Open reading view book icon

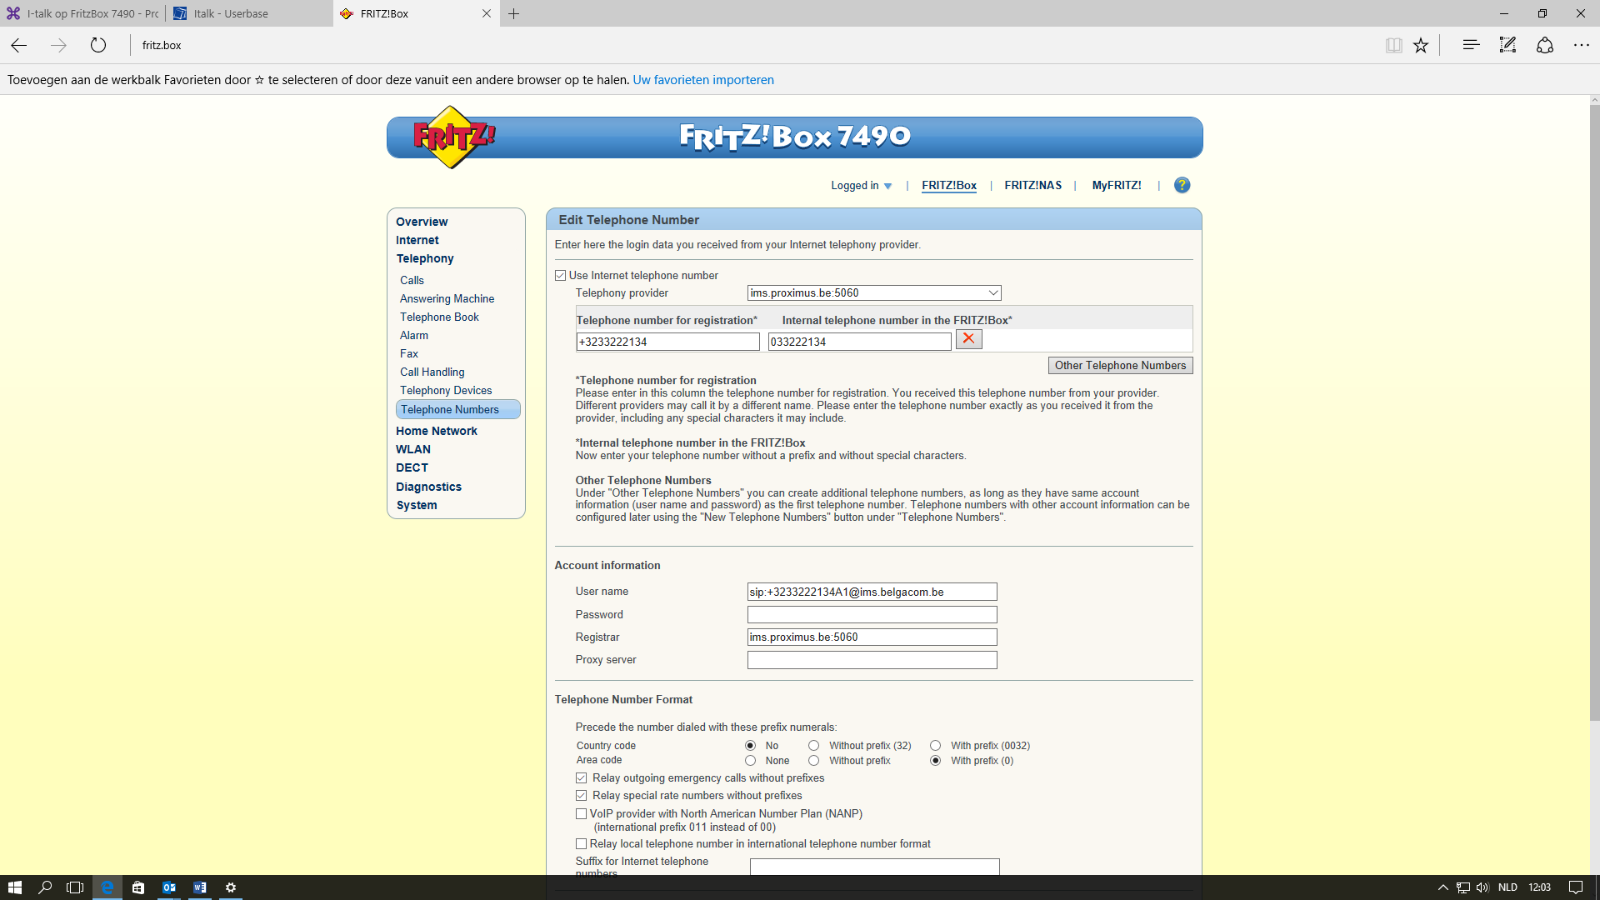[1393, 45]
